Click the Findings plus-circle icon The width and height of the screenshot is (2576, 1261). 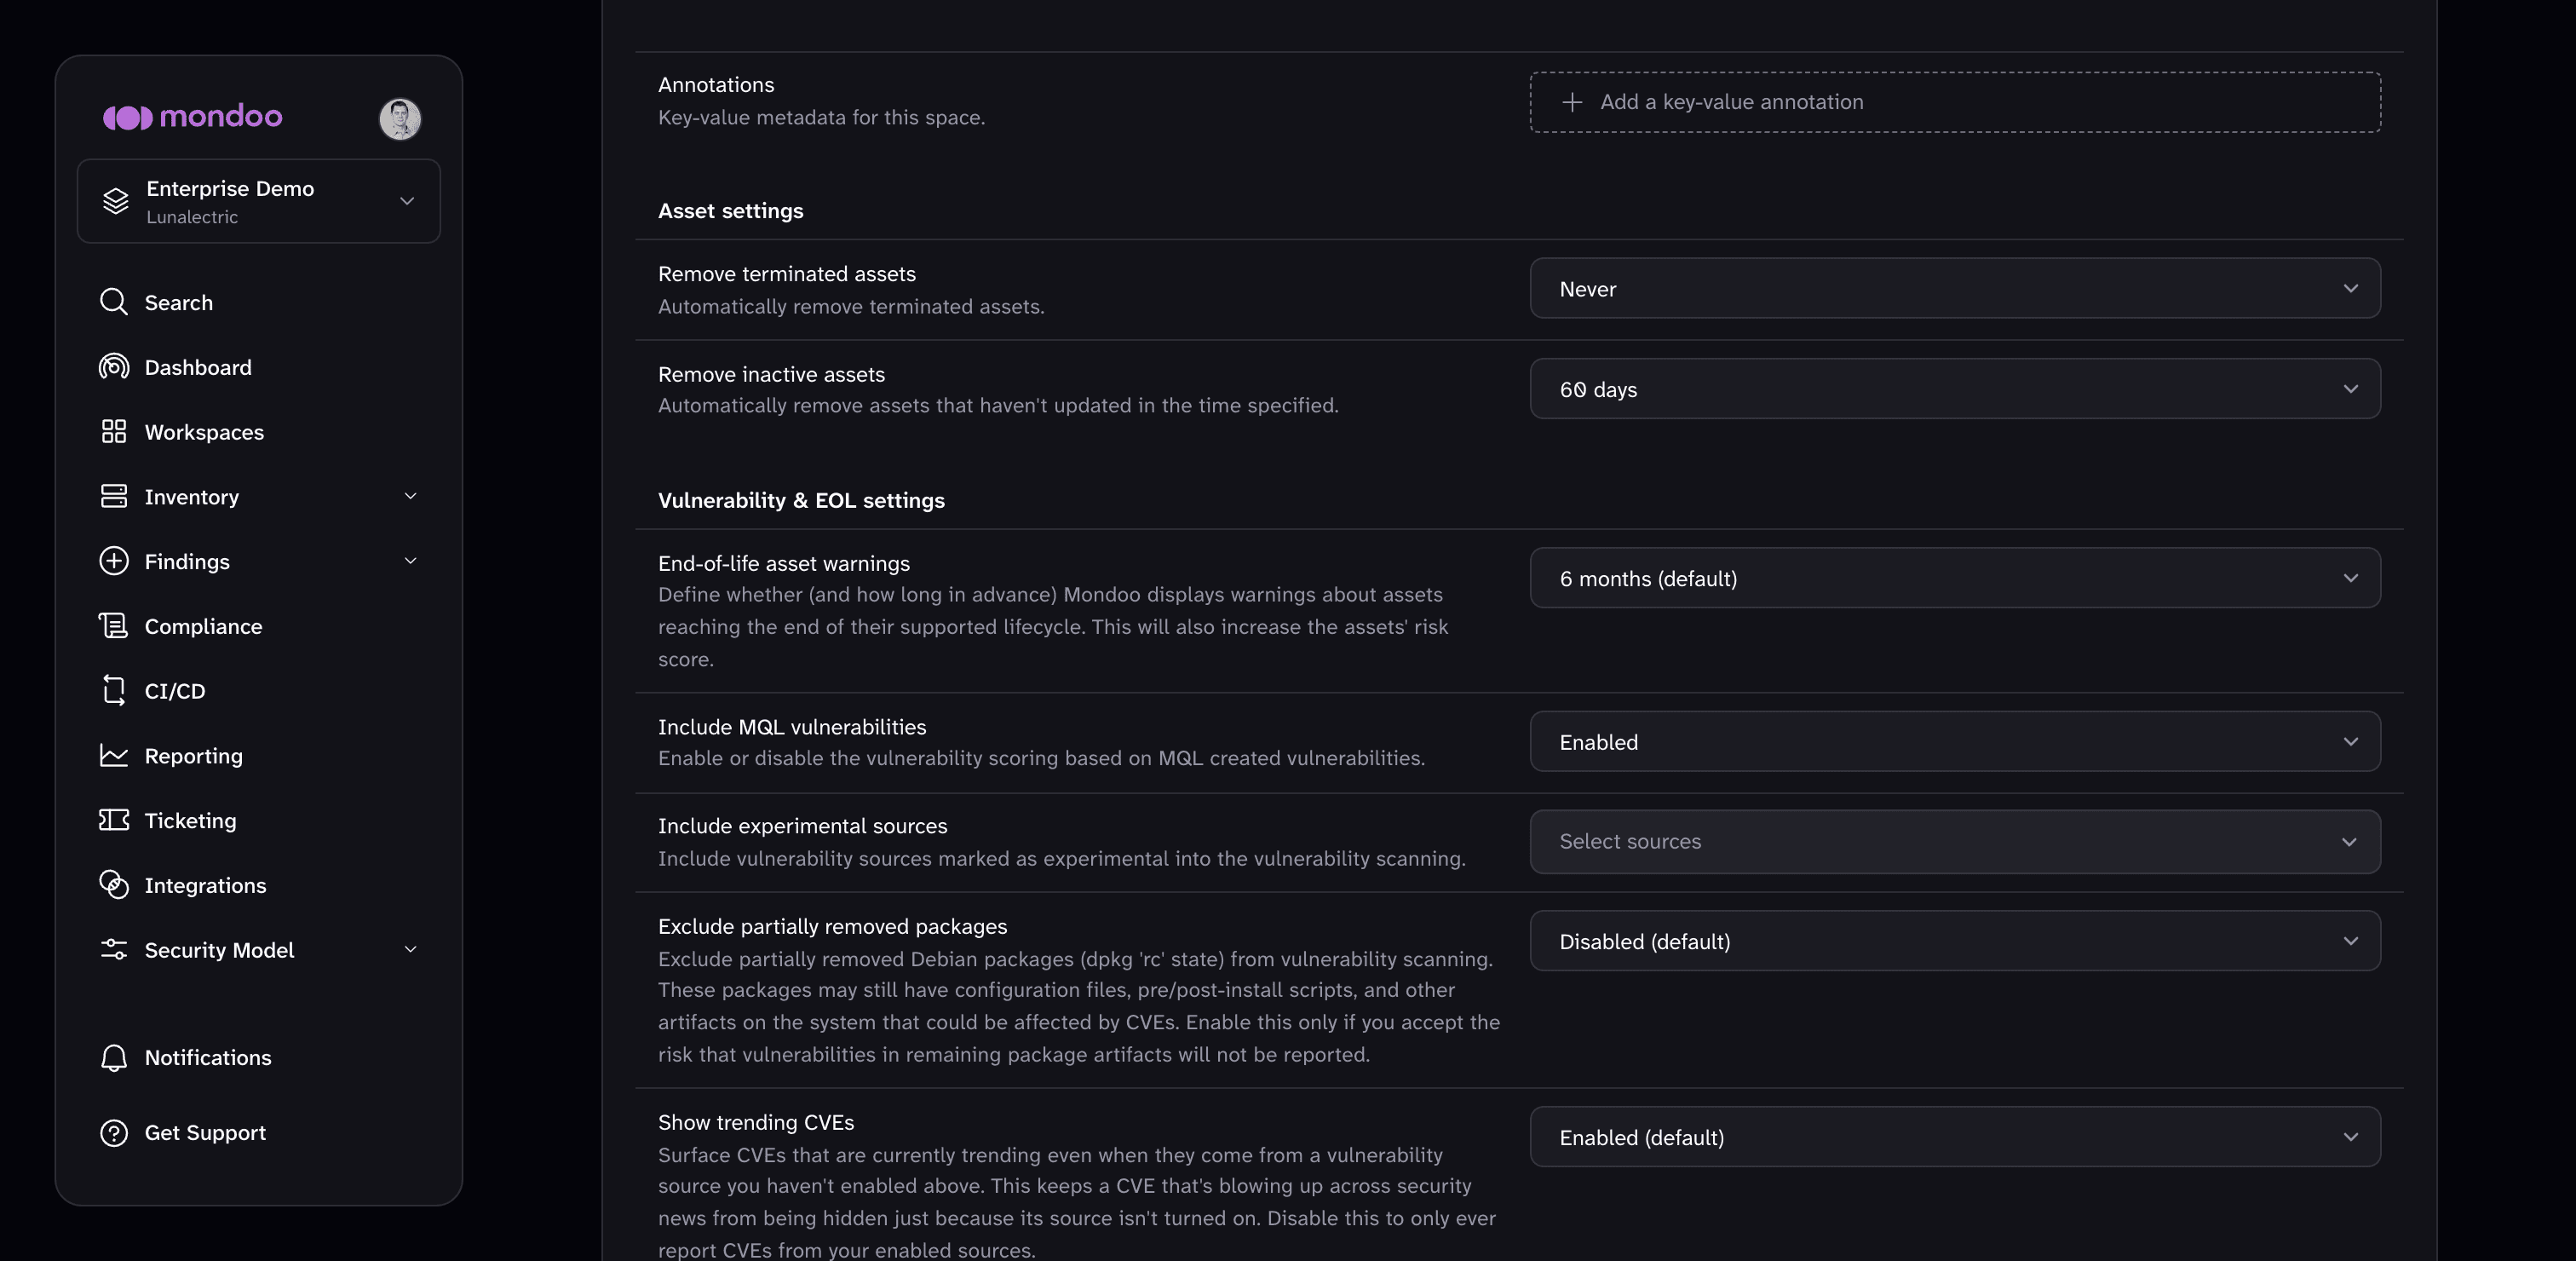click(x=114, y=561)
